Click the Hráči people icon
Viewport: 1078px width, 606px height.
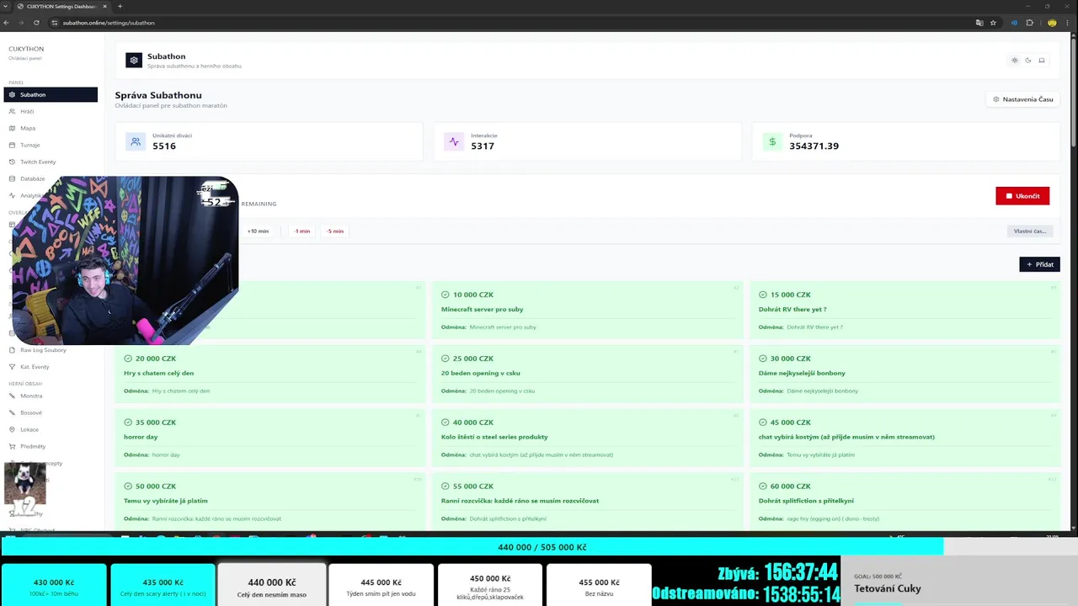[12, 111]
